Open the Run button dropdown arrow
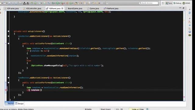195x110 pixels. coord(59,3)
